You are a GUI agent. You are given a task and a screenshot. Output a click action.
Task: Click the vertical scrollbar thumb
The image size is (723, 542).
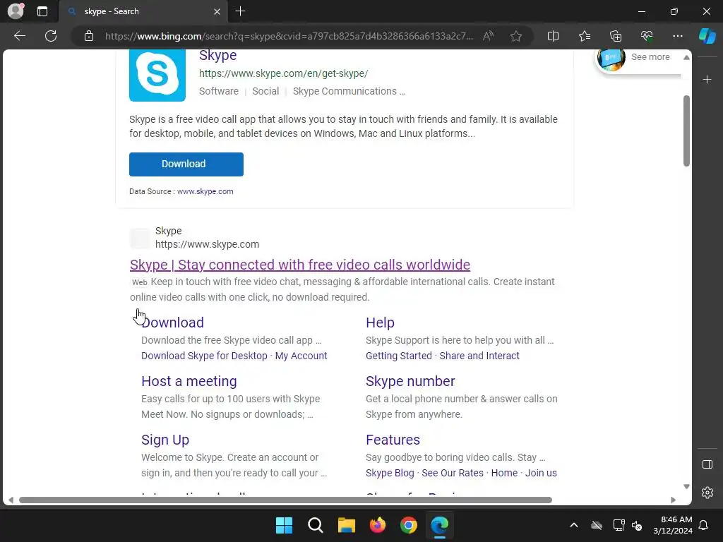point(686,131)
